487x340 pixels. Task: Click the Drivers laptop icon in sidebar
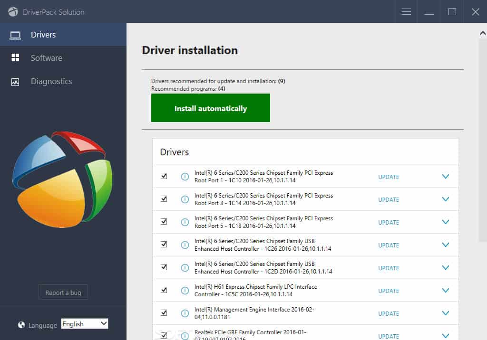[x=15, y=35]
